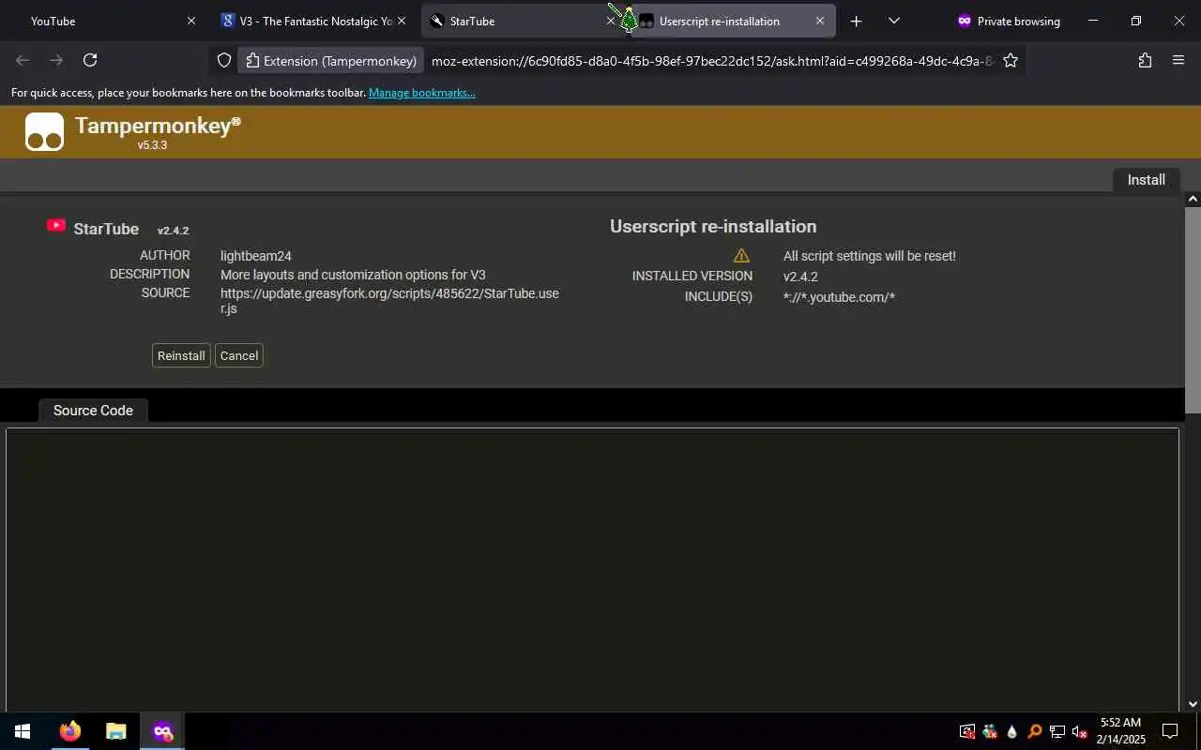This screenshot has width=1201, height=750.
Task: Open Firefox from the taskbar
Action: pos(70,731)
